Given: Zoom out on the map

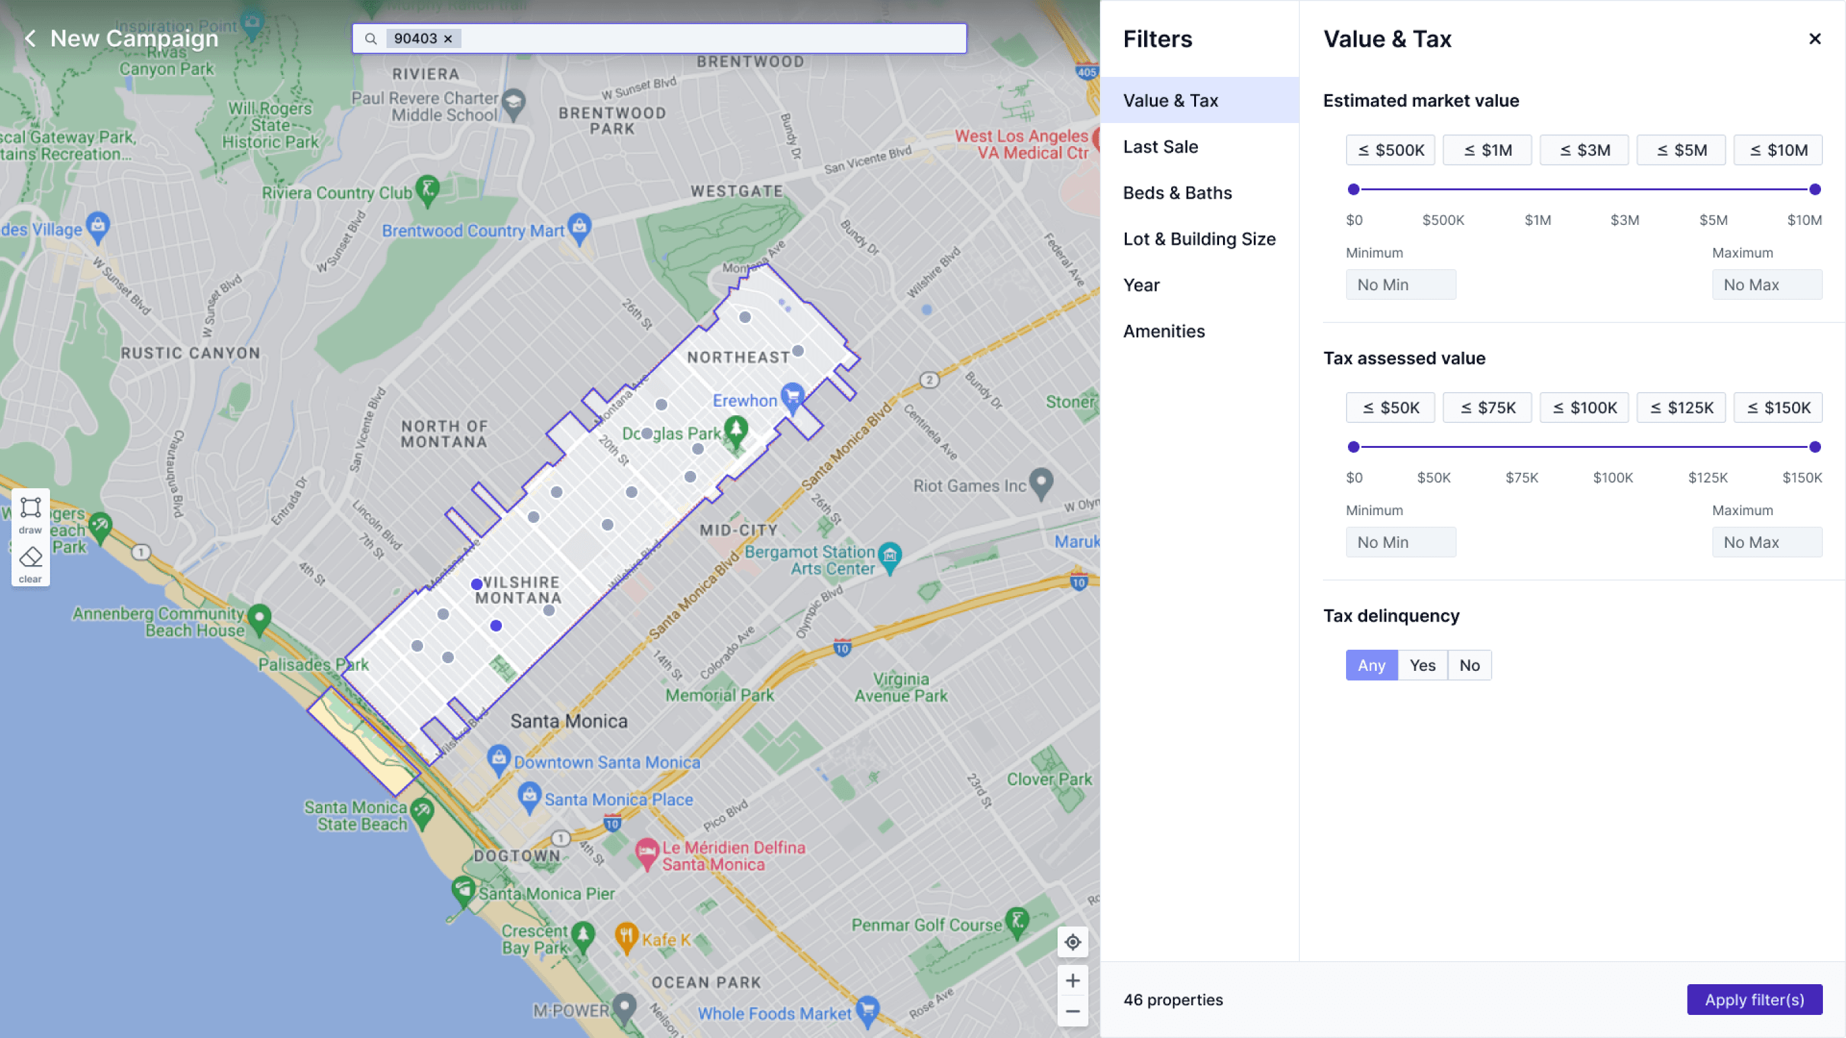Looking at the screenshot, I should coord(1072,1011).
